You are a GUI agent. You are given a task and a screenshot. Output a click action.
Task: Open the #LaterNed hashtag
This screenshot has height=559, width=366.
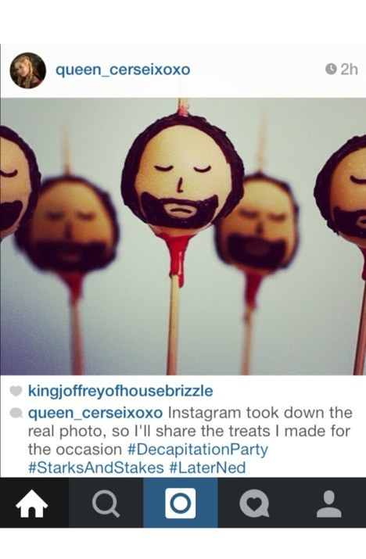[207, 468]
